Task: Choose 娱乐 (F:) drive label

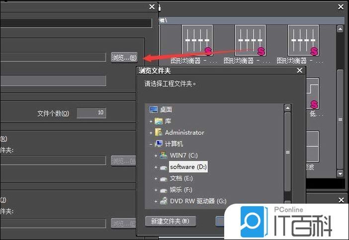Action: [181, 190]
